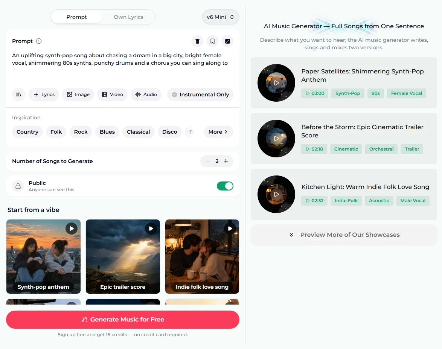Viewport: 442px width, 349px height.
Task: Enable the Instrumental Only option
Action: click(x=200, y=94)
